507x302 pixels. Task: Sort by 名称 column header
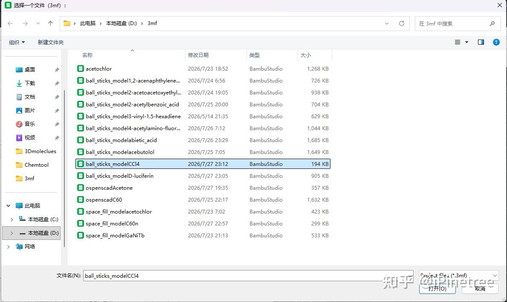pos(87,55)
